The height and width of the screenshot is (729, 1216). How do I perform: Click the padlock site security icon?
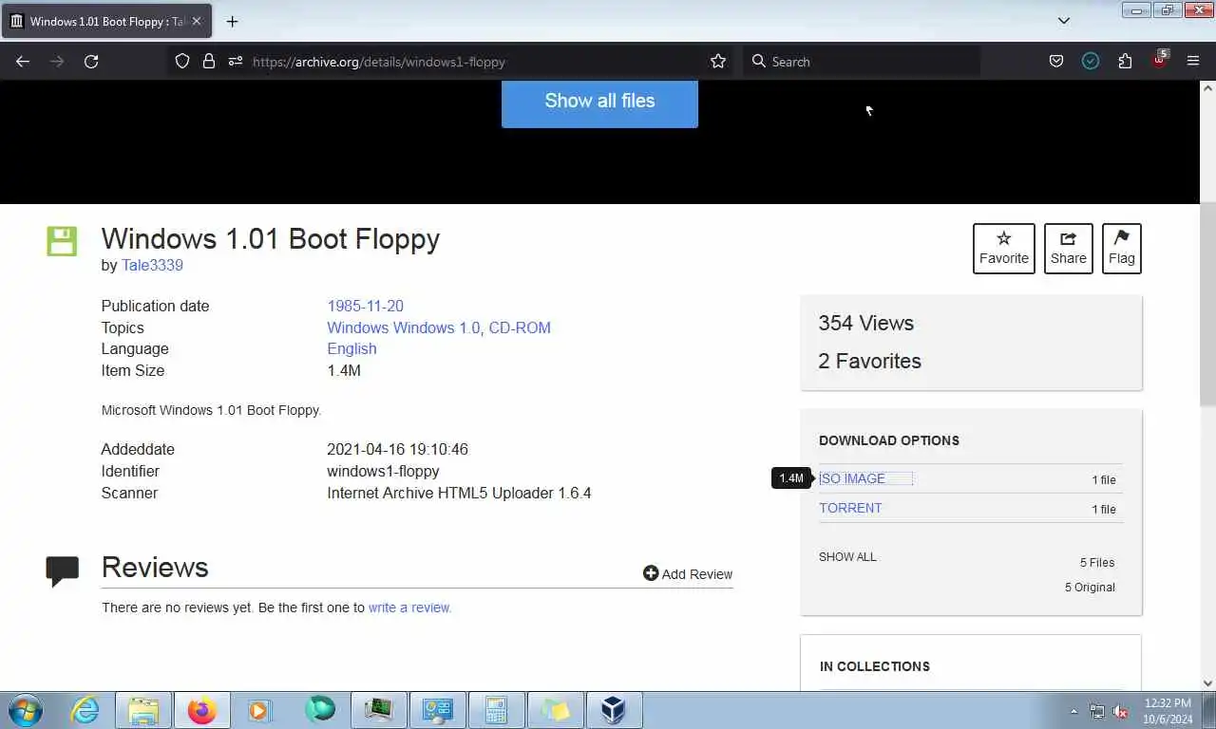click(209, 62)
